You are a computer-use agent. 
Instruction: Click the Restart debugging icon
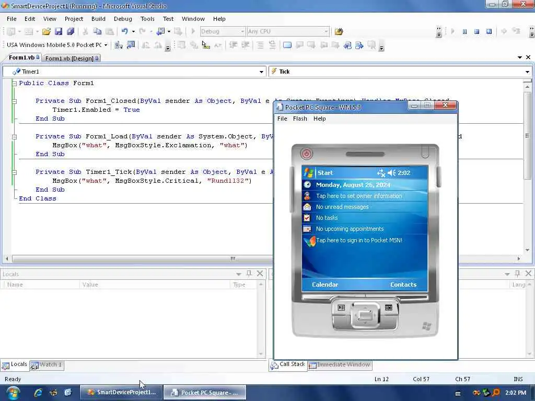489,31
